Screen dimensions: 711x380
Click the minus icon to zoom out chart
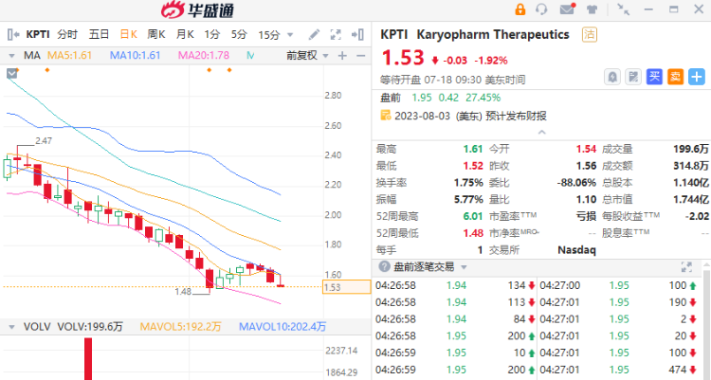[x=361, y=56]
